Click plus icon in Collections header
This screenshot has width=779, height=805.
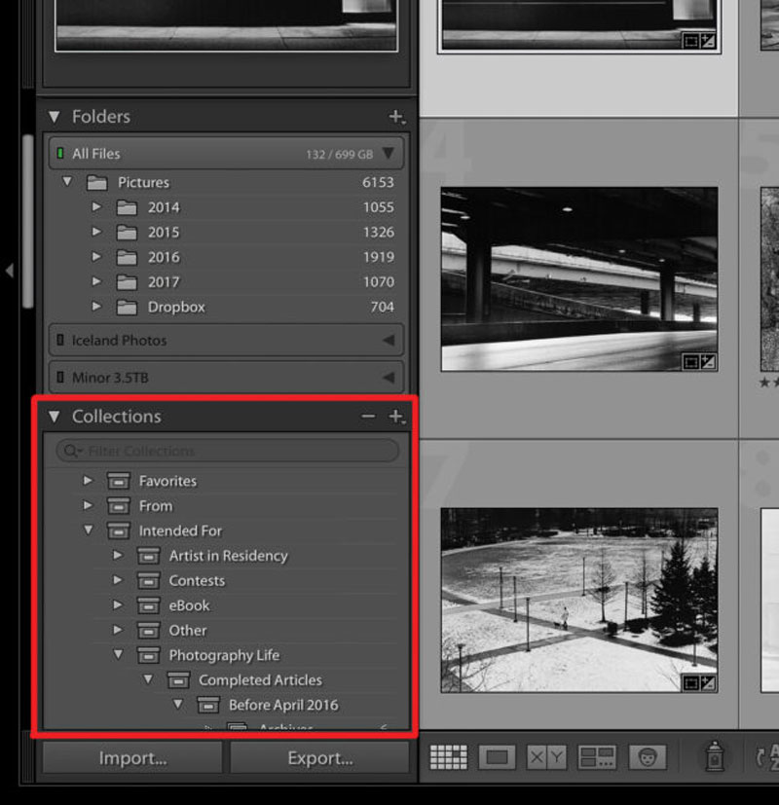[395, 417]
